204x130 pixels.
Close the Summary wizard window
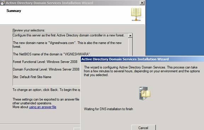142,3
